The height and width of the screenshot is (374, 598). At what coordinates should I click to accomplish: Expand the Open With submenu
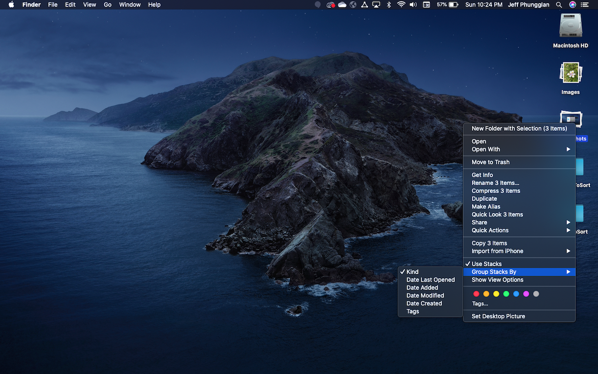pos(485,149)
